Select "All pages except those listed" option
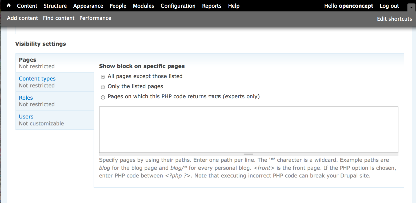416x203 pixels. 103,77
